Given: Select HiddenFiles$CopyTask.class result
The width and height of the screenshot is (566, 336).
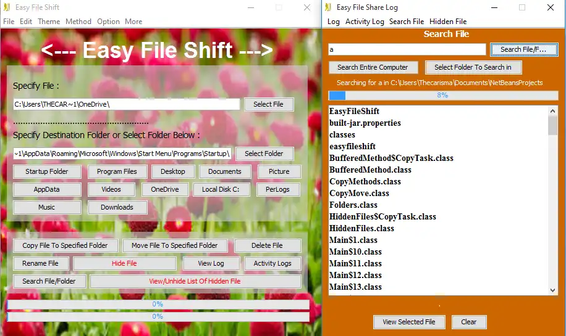Looking at the screenshot, I should [382, 217].
